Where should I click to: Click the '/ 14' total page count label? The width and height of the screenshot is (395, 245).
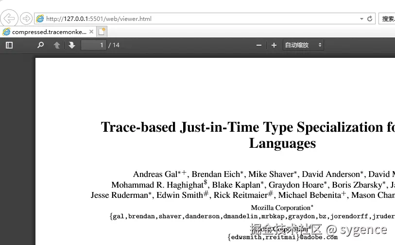[x=114, y=45]
